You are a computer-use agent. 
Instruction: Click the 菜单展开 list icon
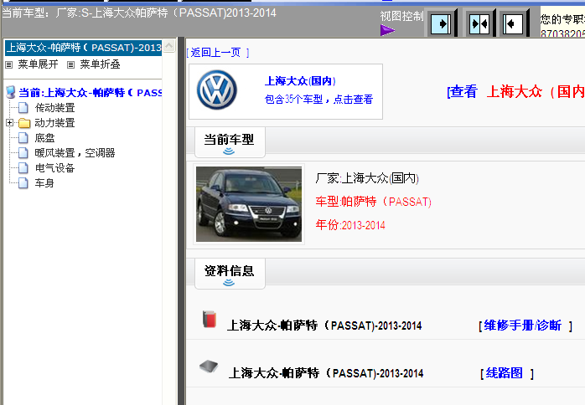pos(8,64)
